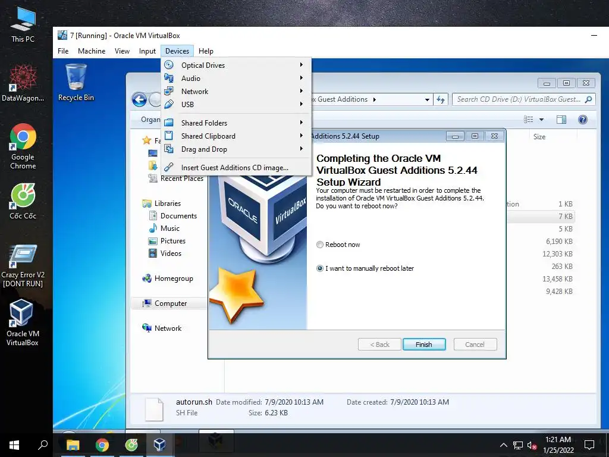Click the Network adapters icon in Devices menu

tap(168, 91)
